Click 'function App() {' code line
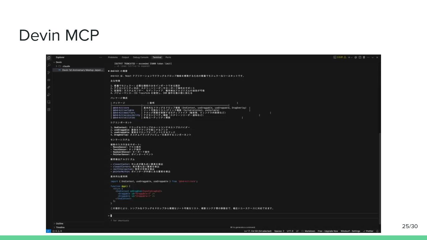The height and width of the screenshot is (240, 427). pyautogui.click(x=120, y=186)
